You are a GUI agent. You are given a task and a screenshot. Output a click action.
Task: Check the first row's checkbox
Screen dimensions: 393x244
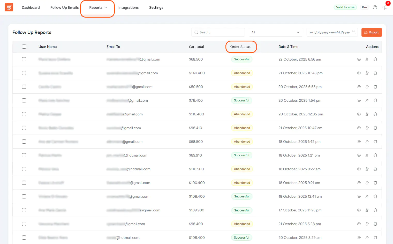pyautogui.click(x=24, y=59)
